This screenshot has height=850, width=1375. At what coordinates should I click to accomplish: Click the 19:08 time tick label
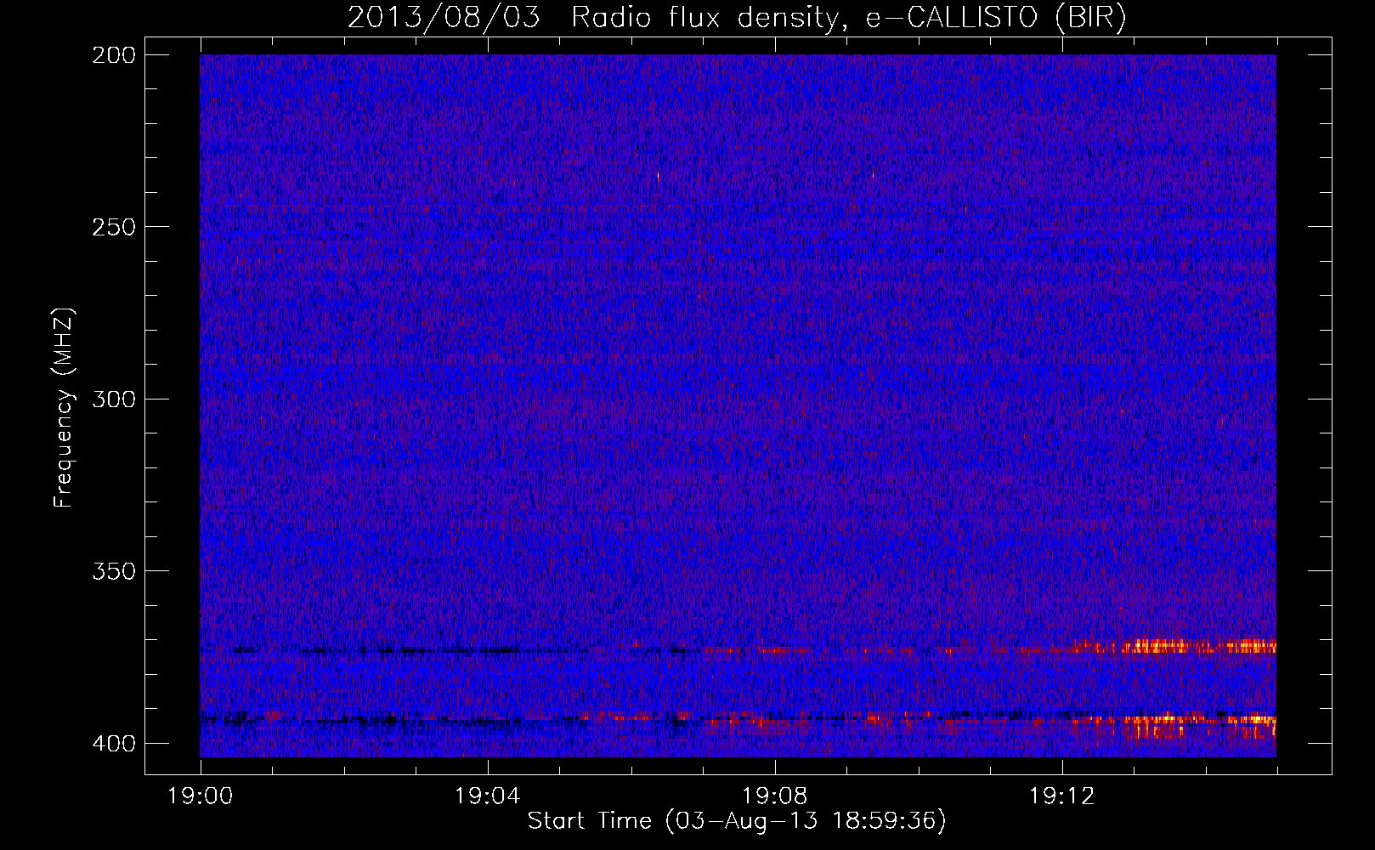pos(775,796)
